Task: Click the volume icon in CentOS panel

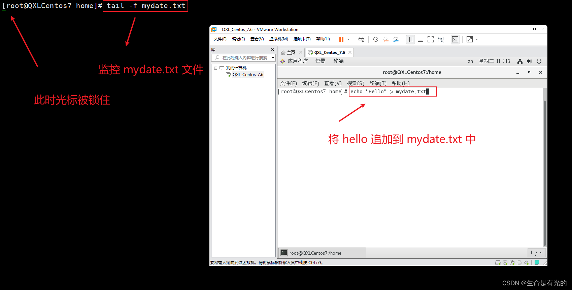Action: click(529, 61)
